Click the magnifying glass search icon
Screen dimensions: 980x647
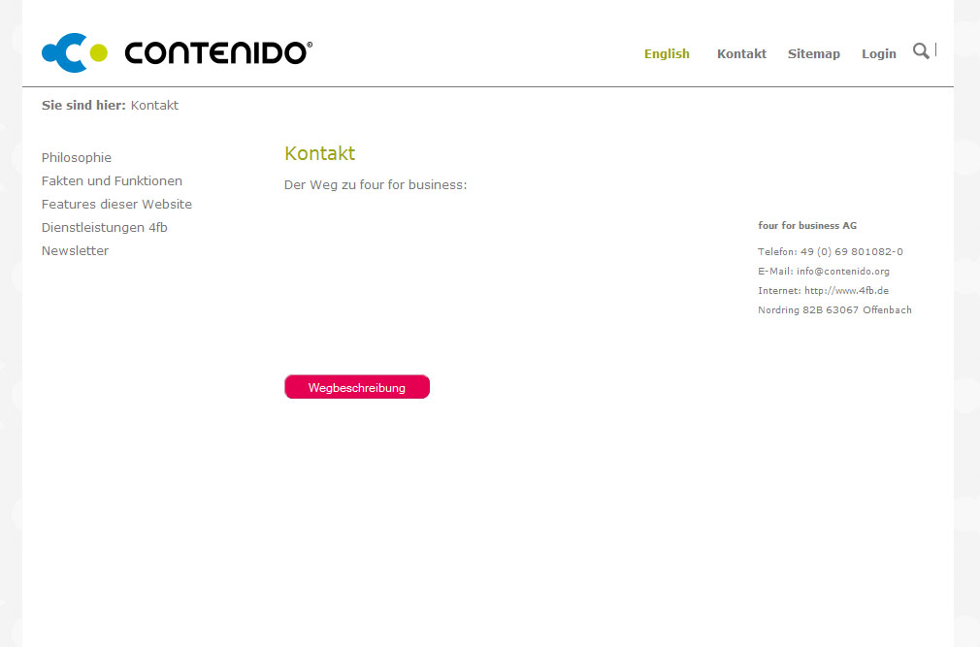(x=921, y=51)
